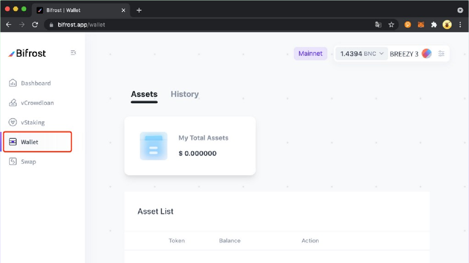Viewport: 469px width, 263px height.
Task: Click the Bifrost logo
Action: pos(27,53)
